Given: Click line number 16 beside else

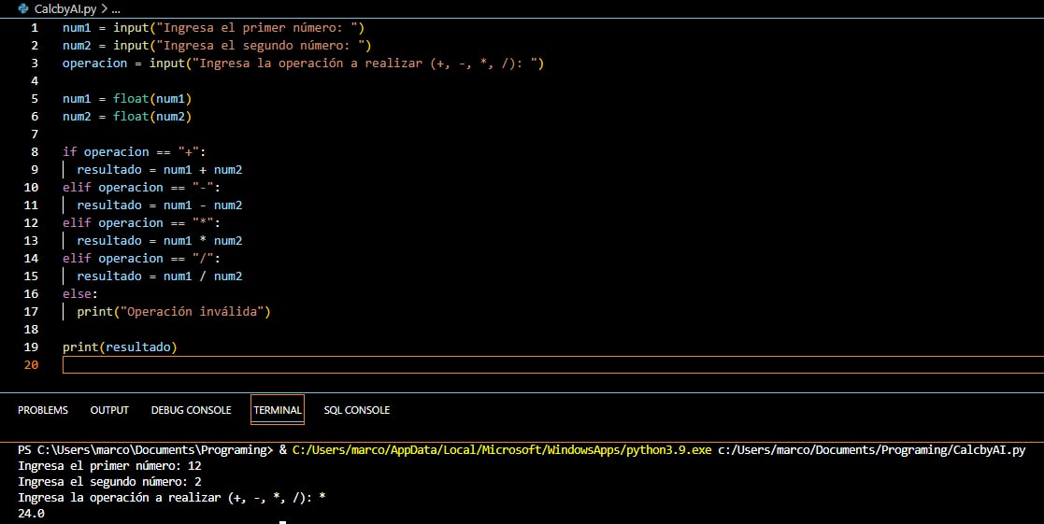Looking at the screenshot, I should (31, 294).
